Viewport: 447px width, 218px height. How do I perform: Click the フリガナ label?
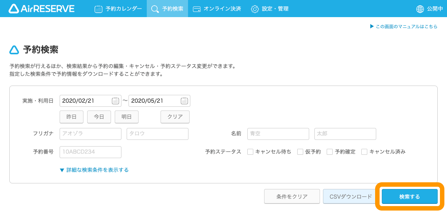coord(43,134)
